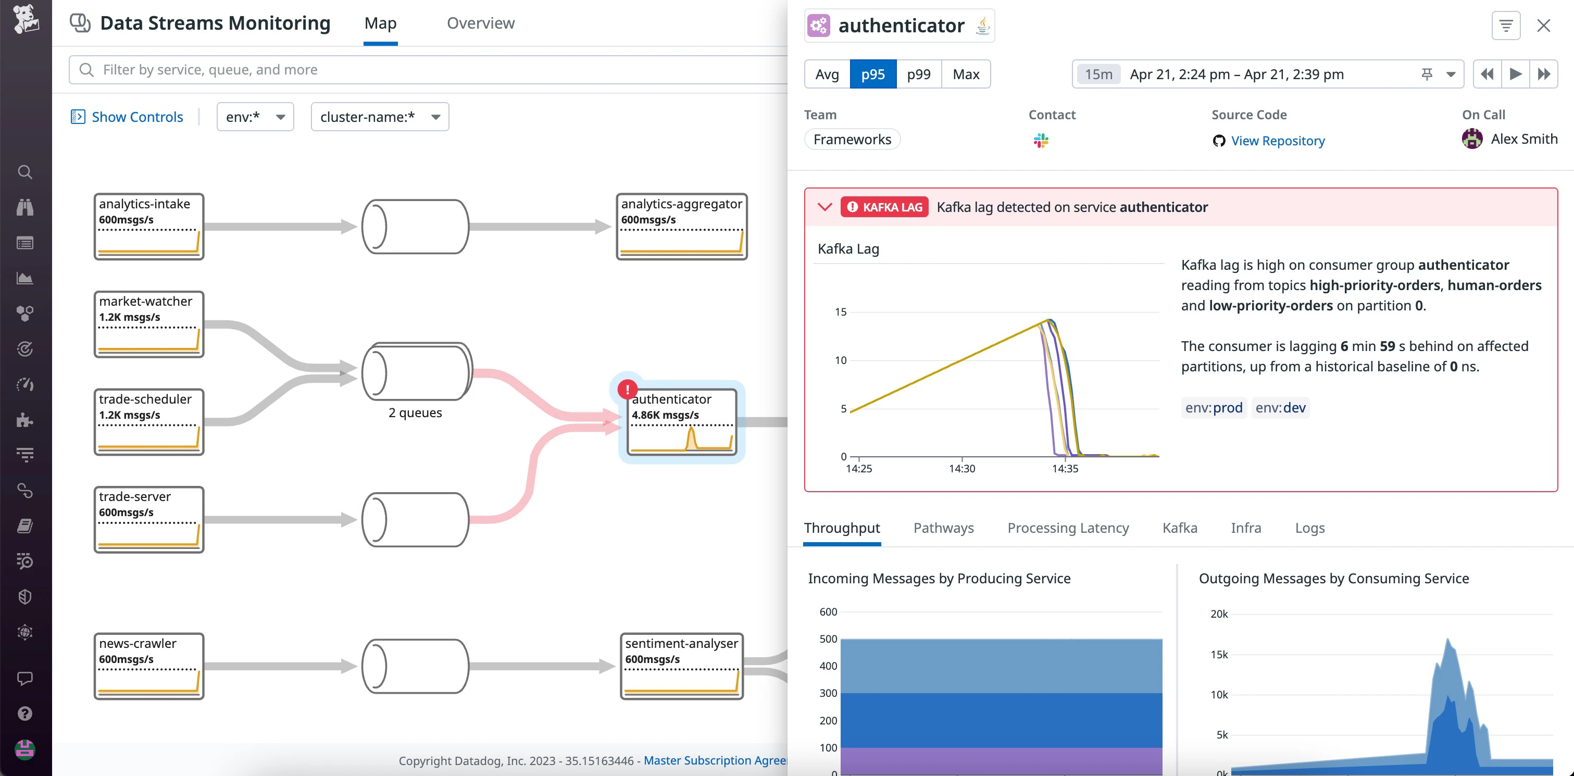Open the search magnifier in the sidebar
The image size is (1574, 776).
[25, 172]
